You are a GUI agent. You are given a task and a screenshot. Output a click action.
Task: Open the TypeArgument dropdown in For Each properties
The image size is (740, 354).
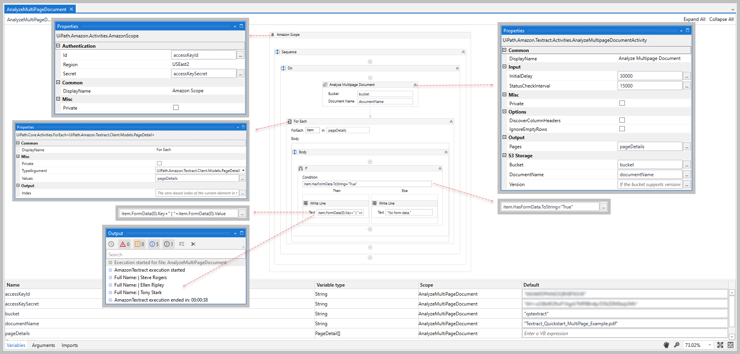243,171
